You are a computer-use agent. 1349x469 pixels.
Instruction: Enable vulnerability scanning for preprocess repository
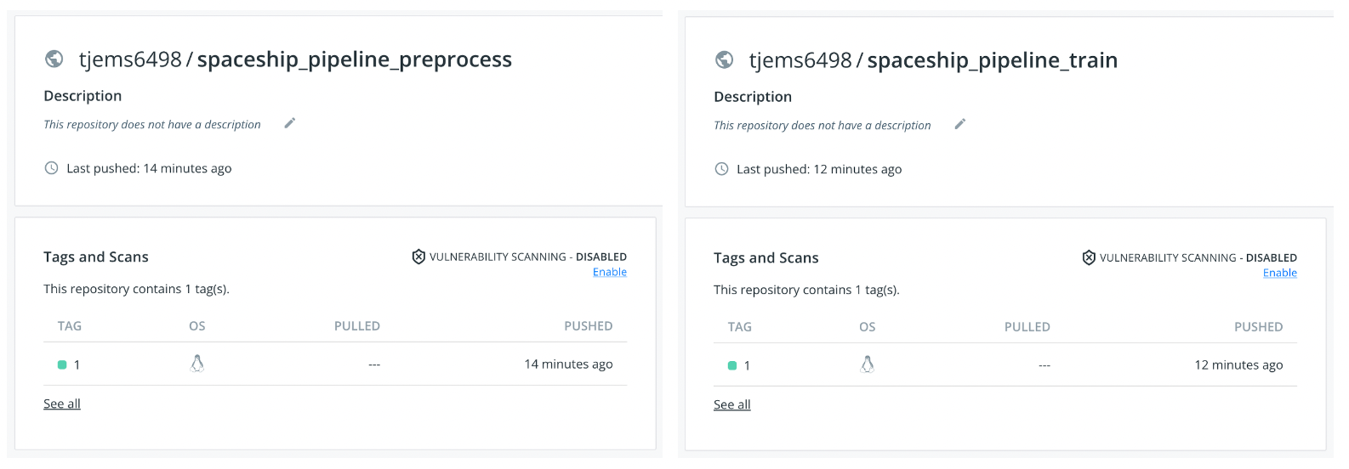pos(610,272)
